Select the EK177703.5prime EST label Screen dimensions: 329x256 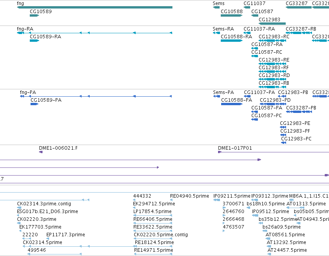point(40,227)
